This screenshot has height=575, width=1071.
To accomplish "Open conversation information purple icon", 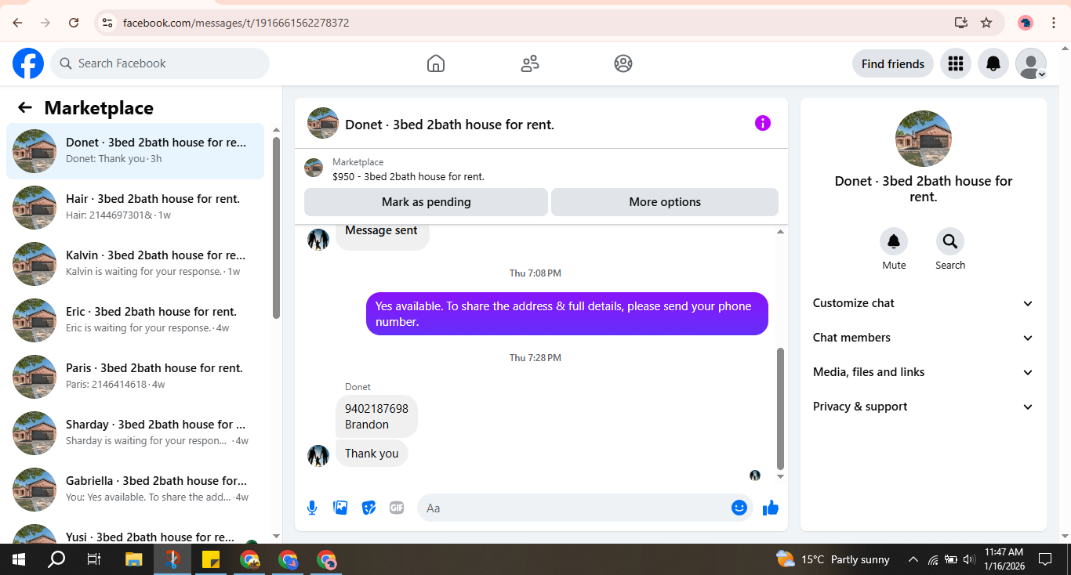I will click(x=763, y=123).
